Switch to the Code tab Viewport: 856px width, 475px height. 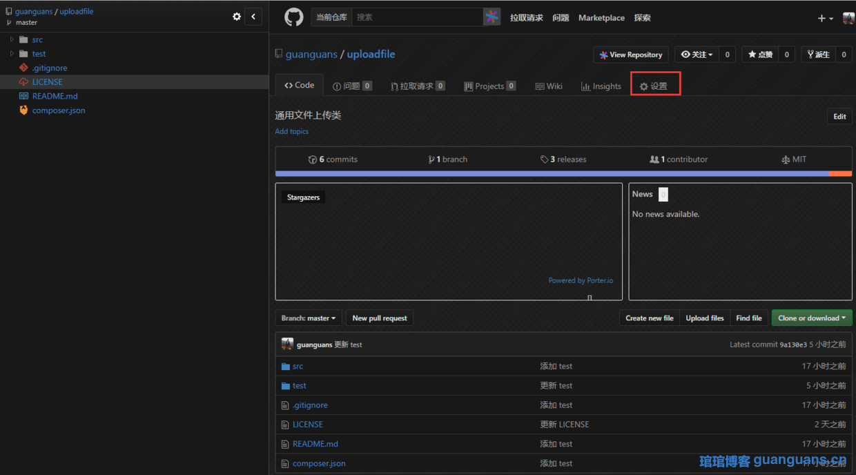(x=299, y=86)
